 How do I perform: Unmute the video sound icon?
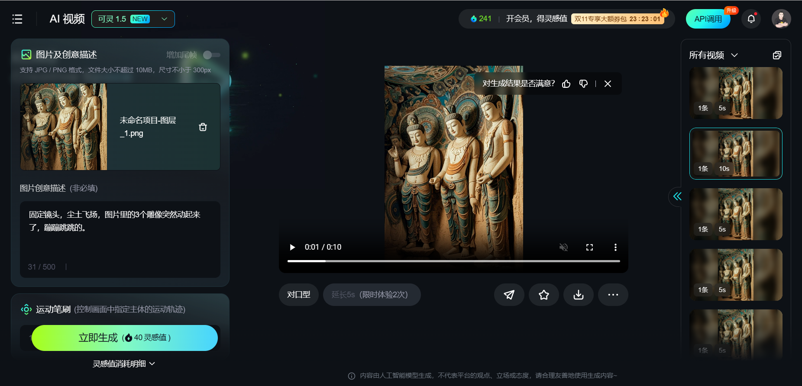[563, 247]
